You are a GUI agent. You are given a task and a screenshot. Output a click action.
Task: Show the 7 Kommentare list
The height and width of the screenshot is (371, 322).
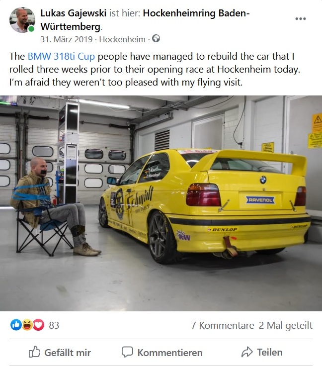[223, 325]
